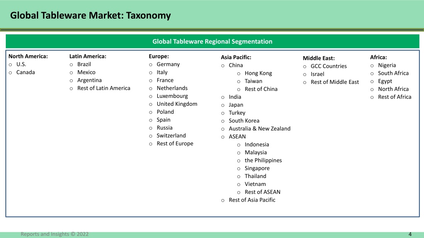Select 'U.S.' in the list
The width and height of the screenshot is (424, 238).
tap(21, 64)
